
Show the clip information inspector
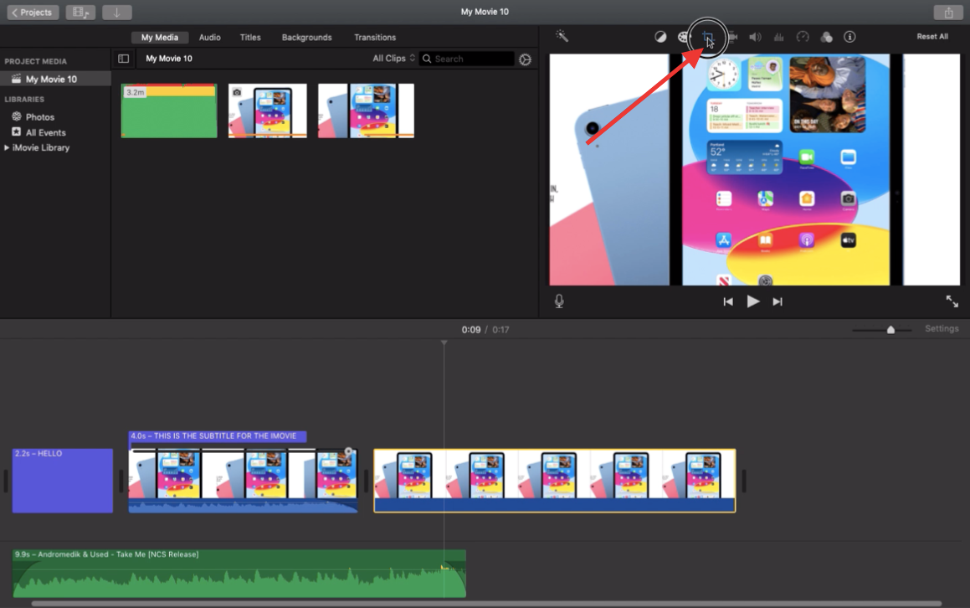tap(849, 37)
